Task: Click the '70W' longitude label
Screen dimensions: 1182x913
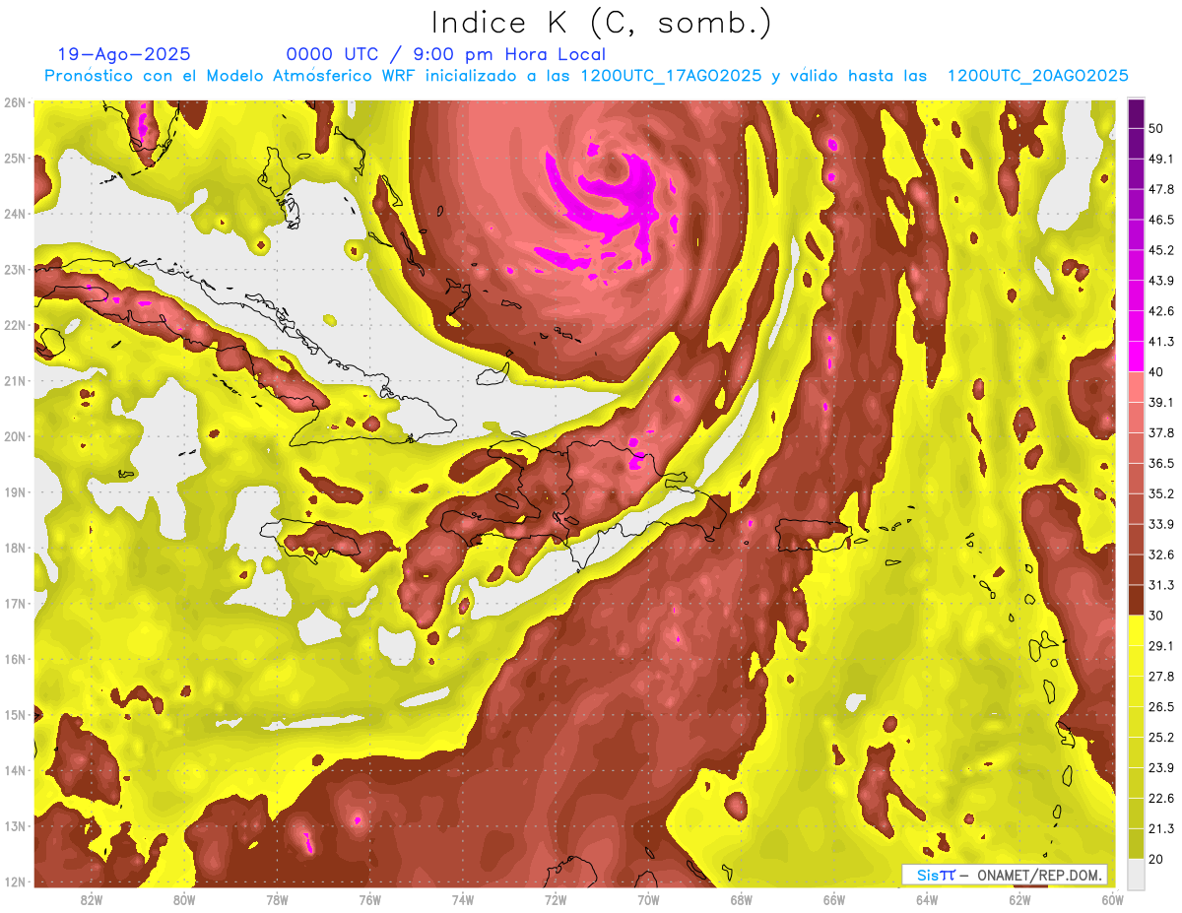Action: 648,900
